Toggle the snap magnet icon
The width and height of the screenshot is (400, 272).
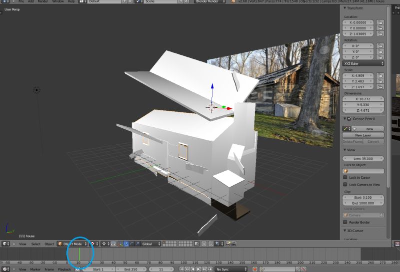point(210,244)
